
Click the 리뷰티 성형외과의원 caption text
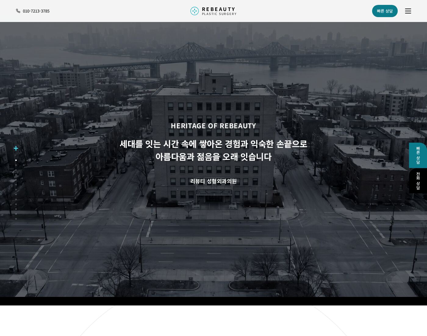pyautogui.click(x=213, y=181)
